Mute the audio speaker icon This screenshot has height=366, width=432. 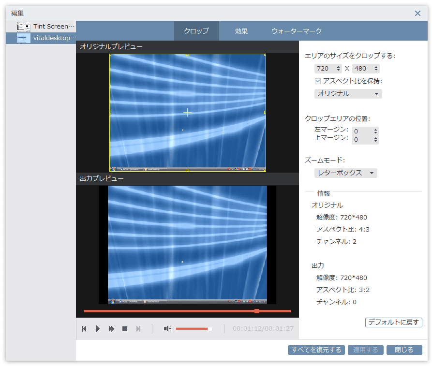[167, 329]
